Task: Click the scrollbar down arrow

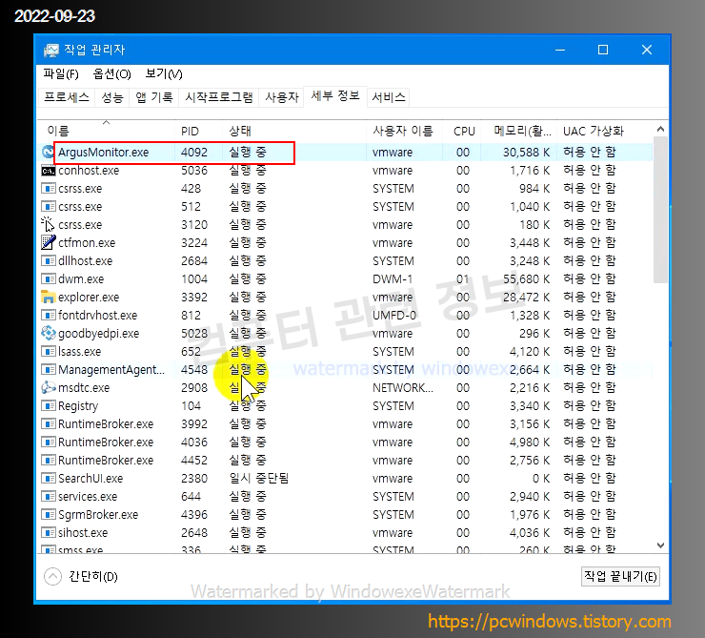Action: tap(660, 545)
